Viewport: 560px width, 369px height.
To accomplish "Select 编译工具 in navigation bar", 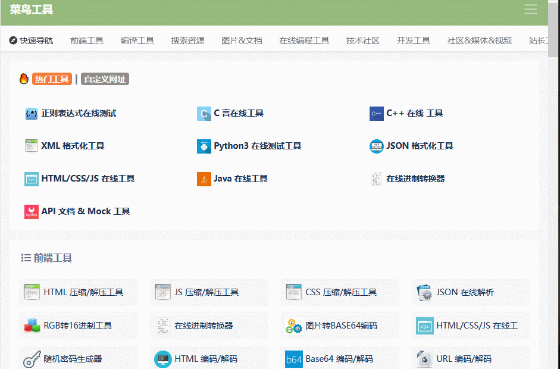I will click(137, 40).
